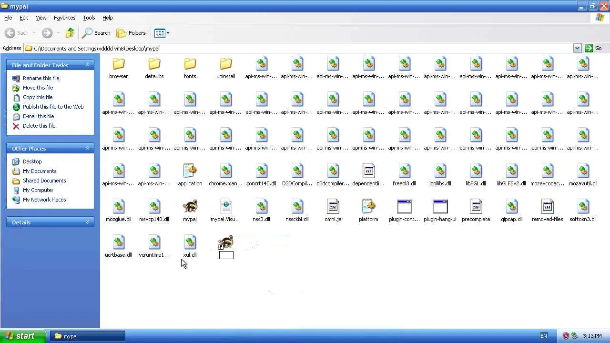Screen dimensions: 610x343
Task: Open the defaults folder
Action: [154, 68]
